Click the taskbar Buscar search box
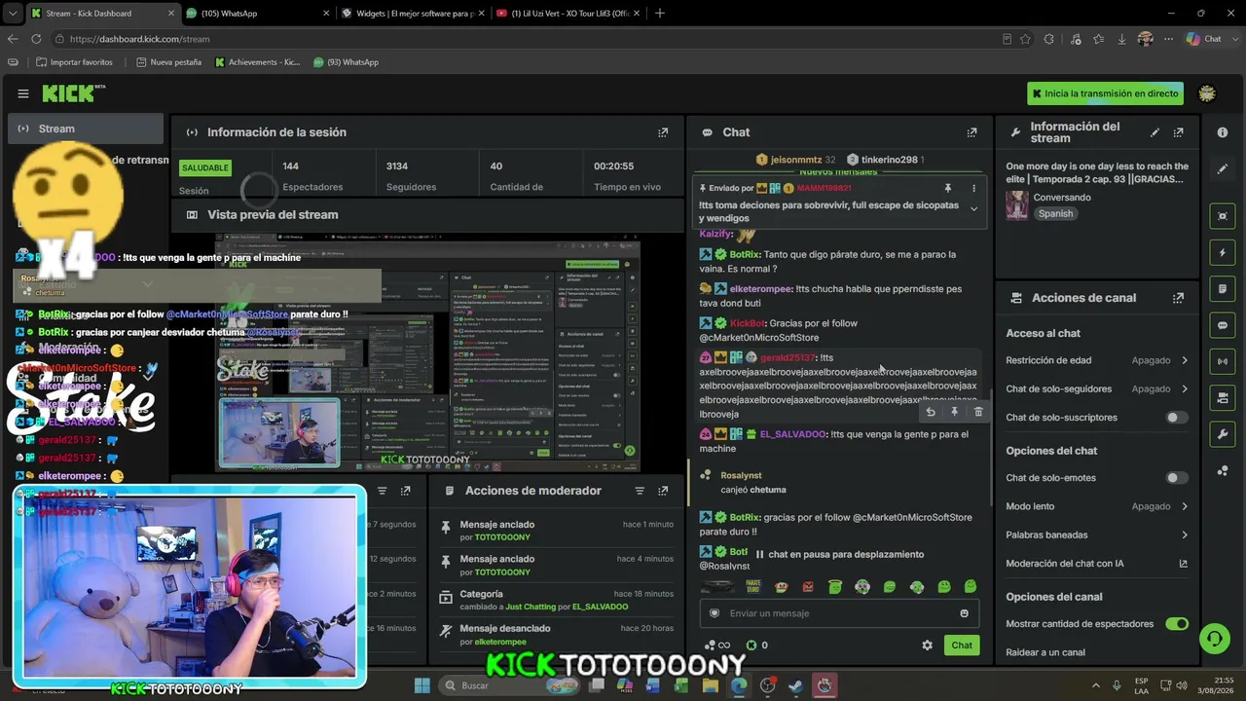Image resolution: width=1246 pixels, height=701 pixels. (508, 685)
